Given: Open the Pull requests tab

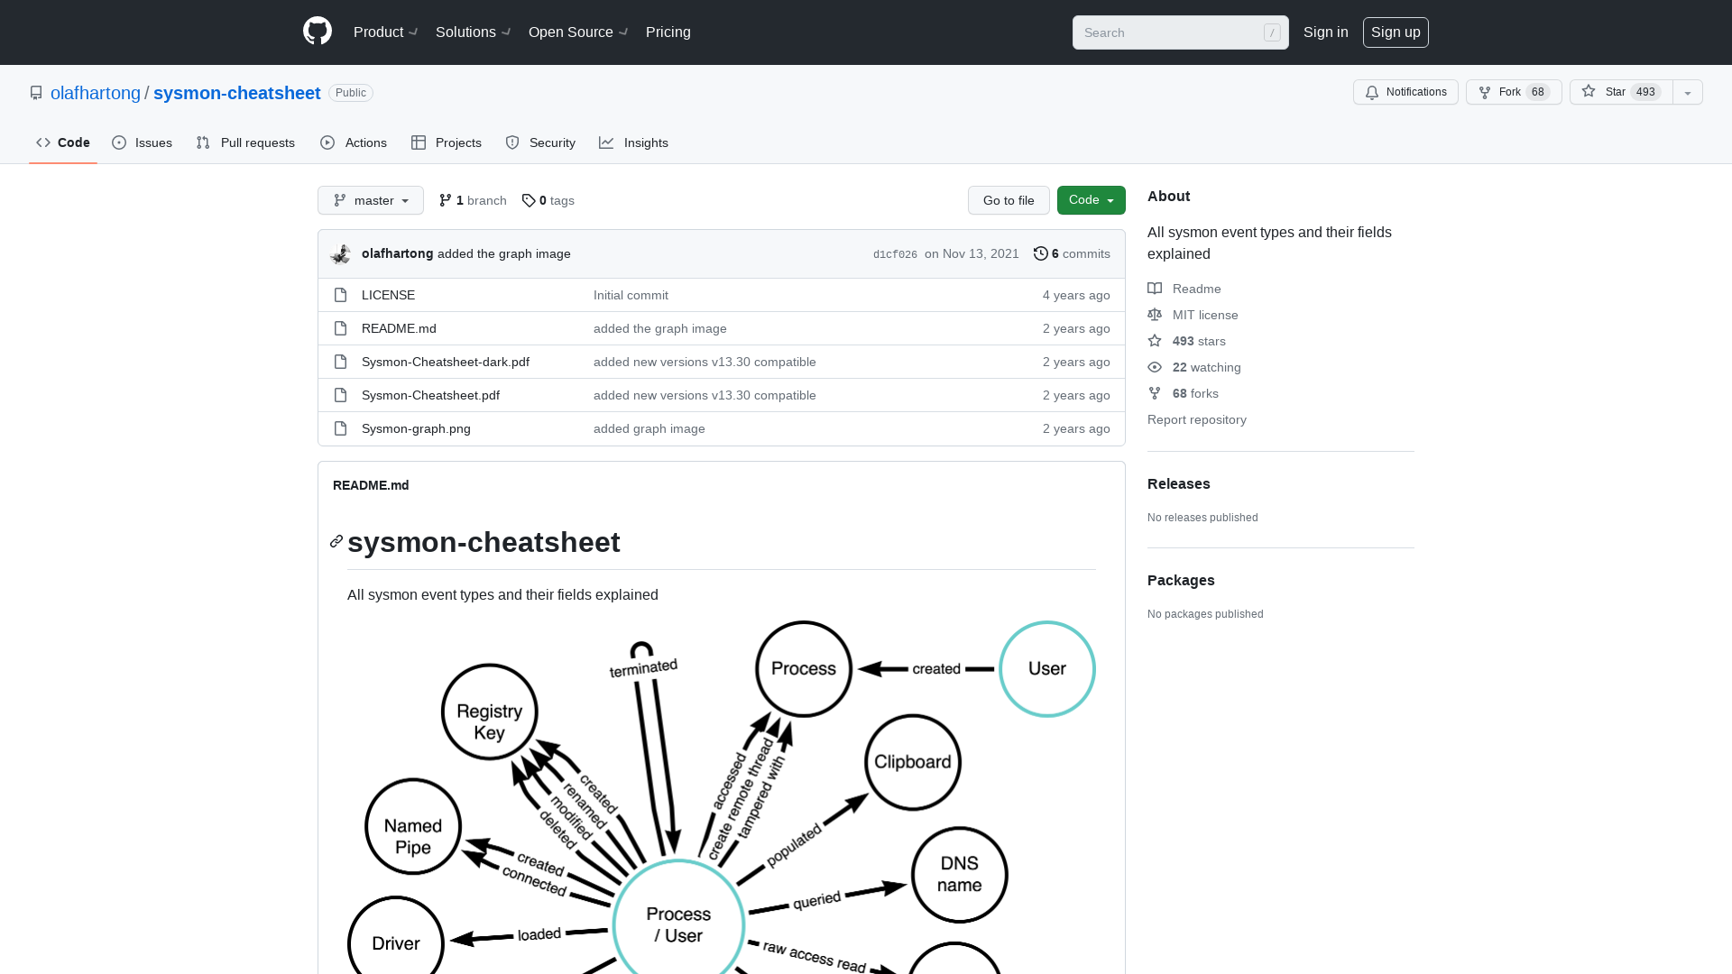Looking at the screenshot, I should point(245,142).
